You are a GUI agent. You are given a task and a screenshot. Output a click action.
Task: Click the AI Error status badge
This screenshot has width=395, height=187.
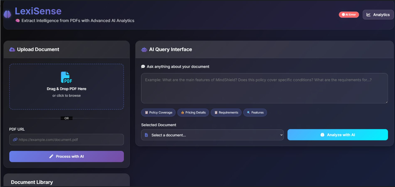point(349,15)
